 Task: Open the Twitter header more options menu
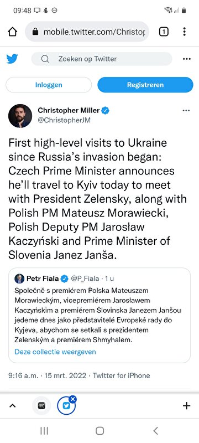(x=187, y=59)
